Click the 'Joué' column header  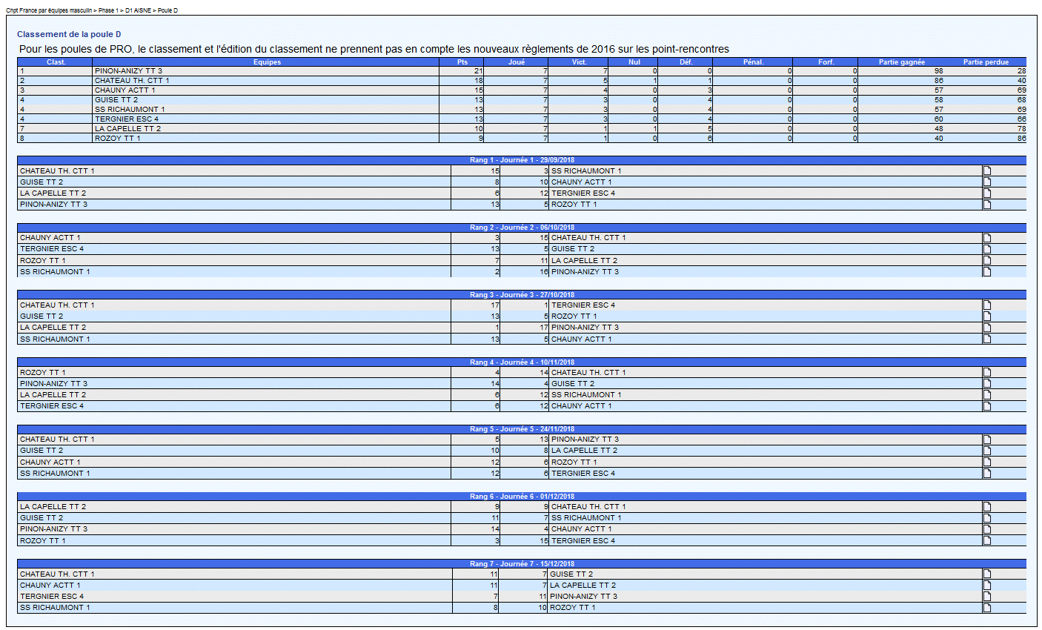pyautogui.click(x=517, y=62)
